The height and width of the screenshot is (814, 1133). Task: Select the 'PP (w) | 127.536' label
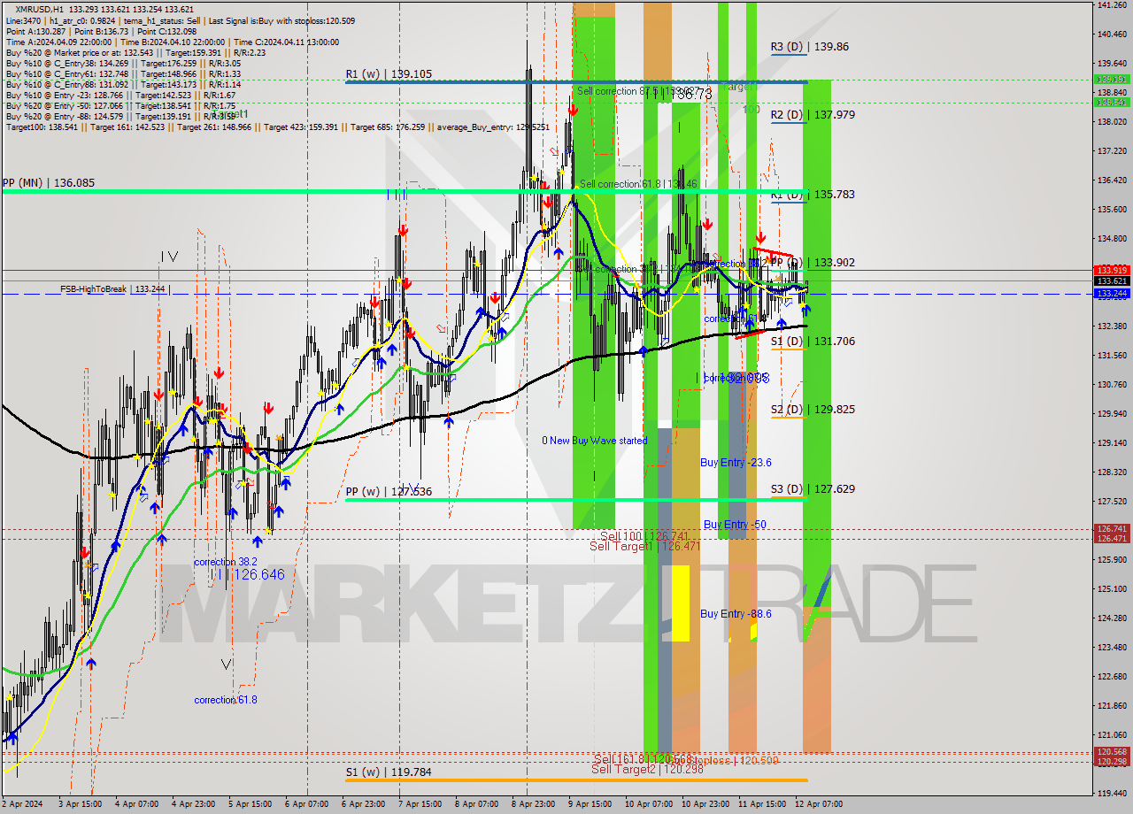point(389,492)
